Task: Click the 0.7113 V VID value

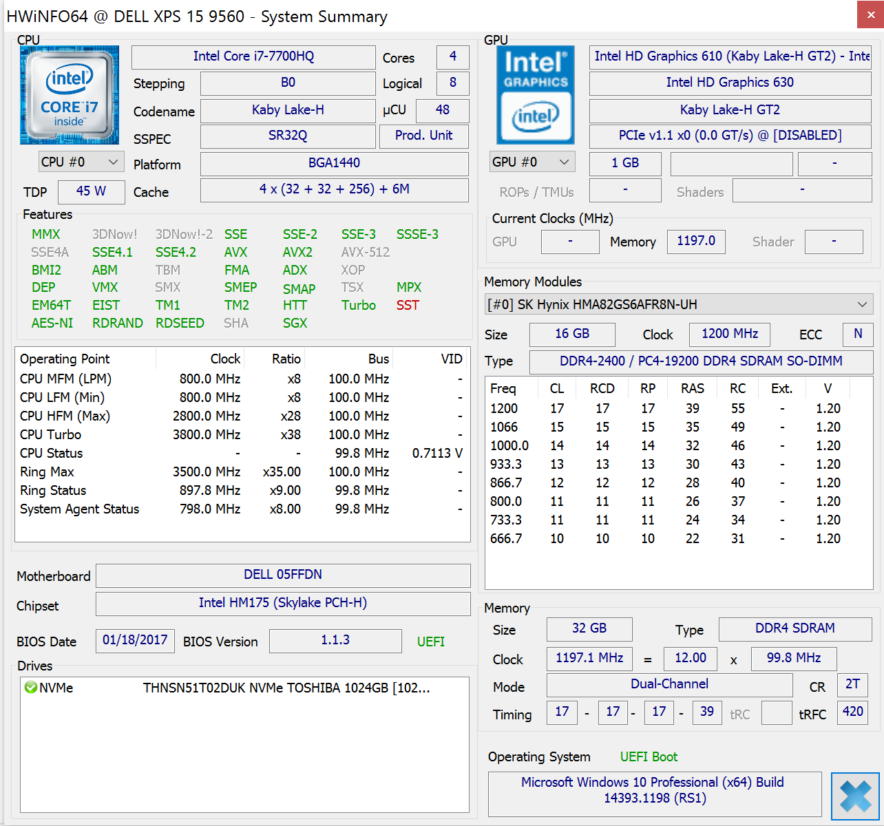Action: pyautogui.click(x=437, y=453)
